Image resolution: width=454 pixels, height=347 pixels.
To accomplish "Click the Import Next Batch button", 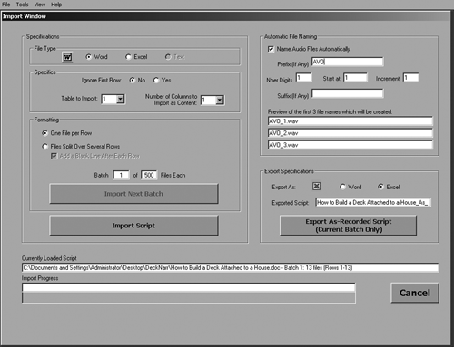I will [133, 194].
